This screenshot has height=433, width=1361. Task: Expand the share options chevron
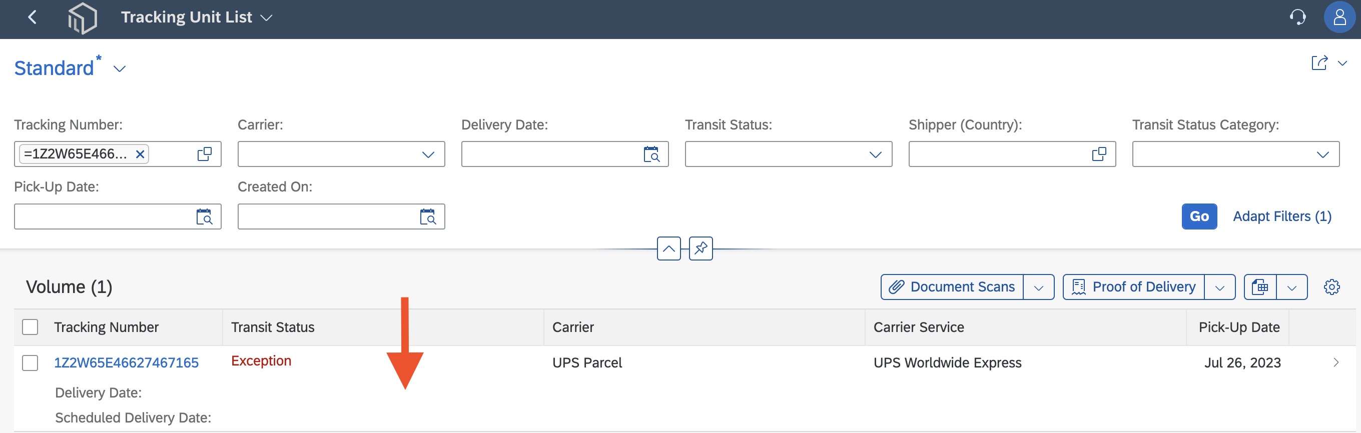(1342, 63)
